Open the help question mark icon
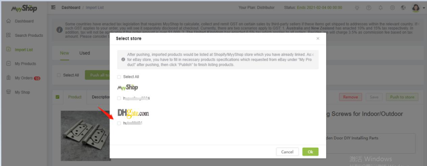The width and height of the screenshot is (427, 166). point(369,8)
